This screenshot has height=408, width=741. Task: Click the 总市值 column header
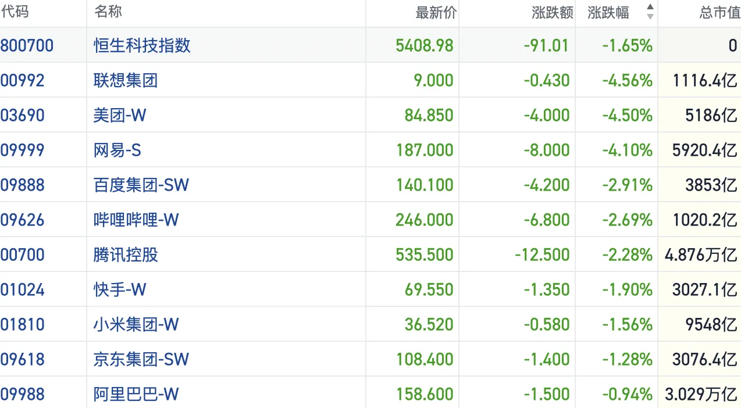tap(719, 13)
